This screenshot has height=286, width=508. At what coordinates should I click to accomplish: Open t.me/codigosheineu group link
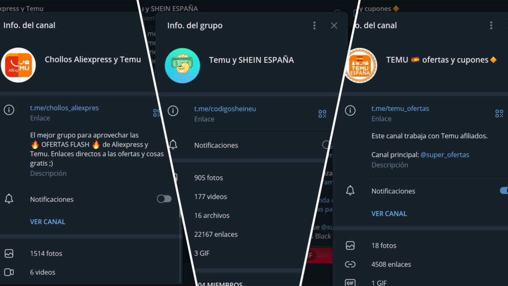(225, 109)
